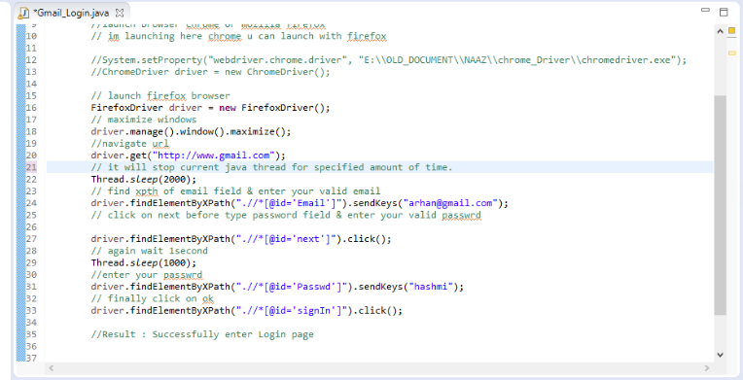Click the vertical scrollbar up arrow
This screenshot has height=380, width=743.
point(720,31)
